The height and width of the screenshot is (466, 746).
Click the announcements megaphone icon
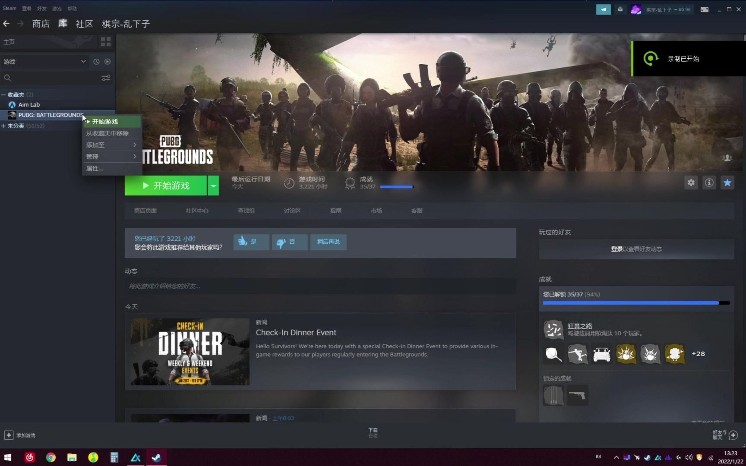pos(604,9)
